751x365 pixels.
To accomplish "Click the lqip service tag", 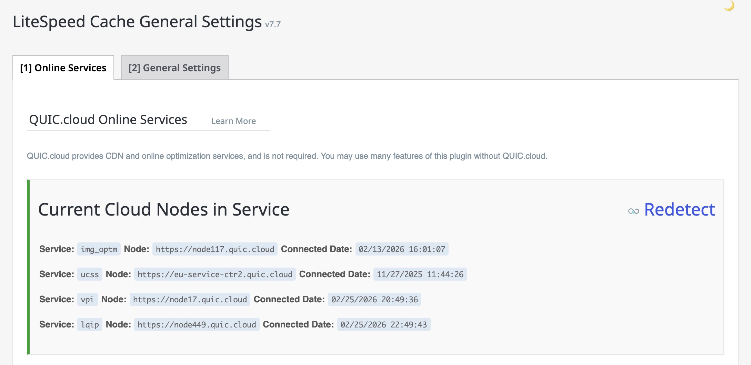I will (x=89, y=324).
